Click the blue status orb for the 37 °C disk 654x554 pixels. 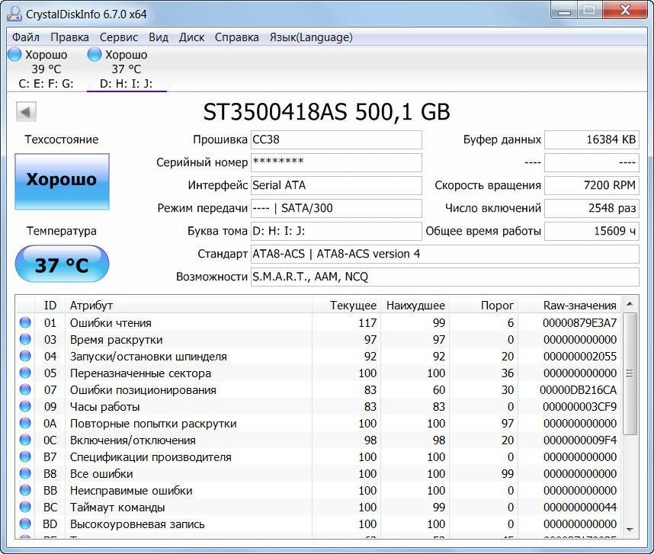95,55
